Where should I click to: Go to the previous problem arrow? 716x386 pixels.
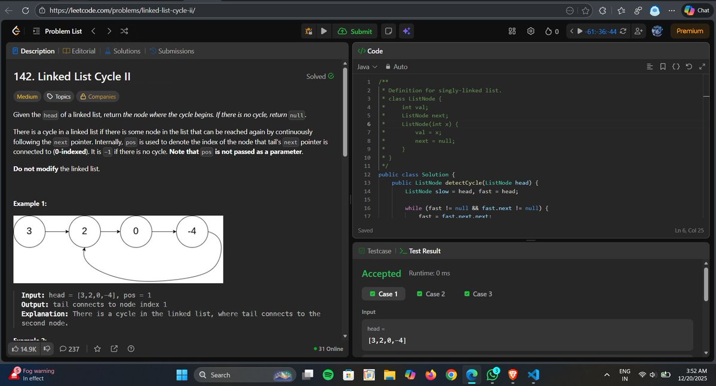pyautogui.click(x=93, y=31)
